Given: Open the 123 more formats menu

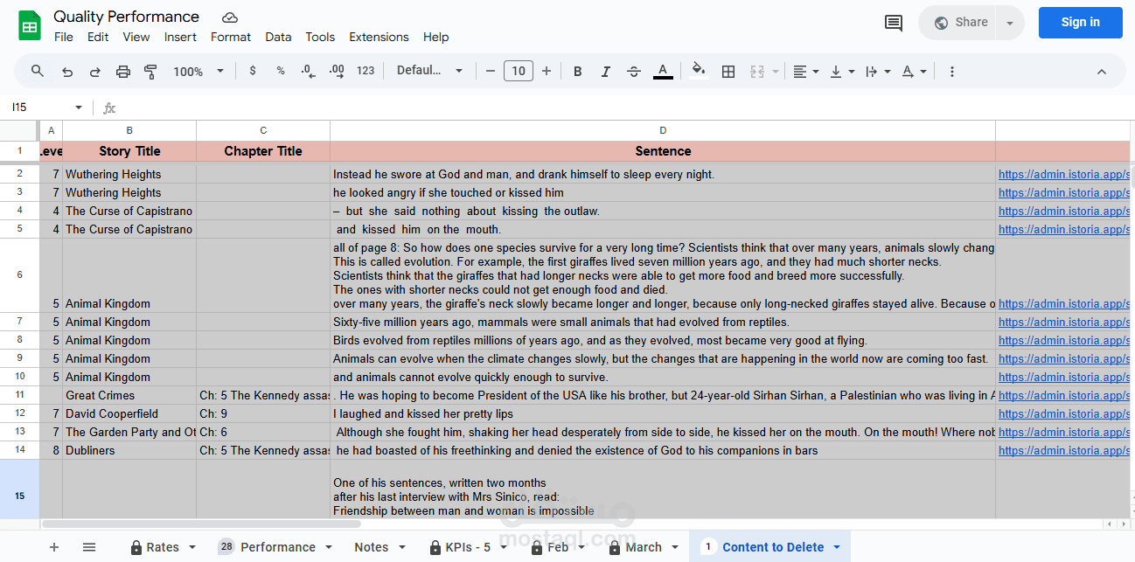Looking at the screenshot, I should point(366,72).
